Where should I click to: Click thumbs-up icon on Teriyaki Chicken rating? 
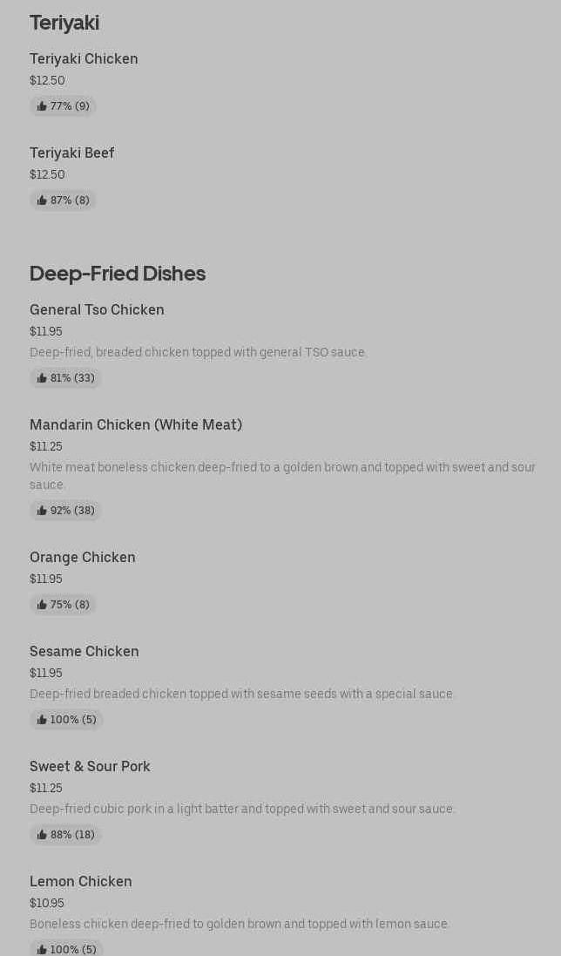(x=42, y=106)
